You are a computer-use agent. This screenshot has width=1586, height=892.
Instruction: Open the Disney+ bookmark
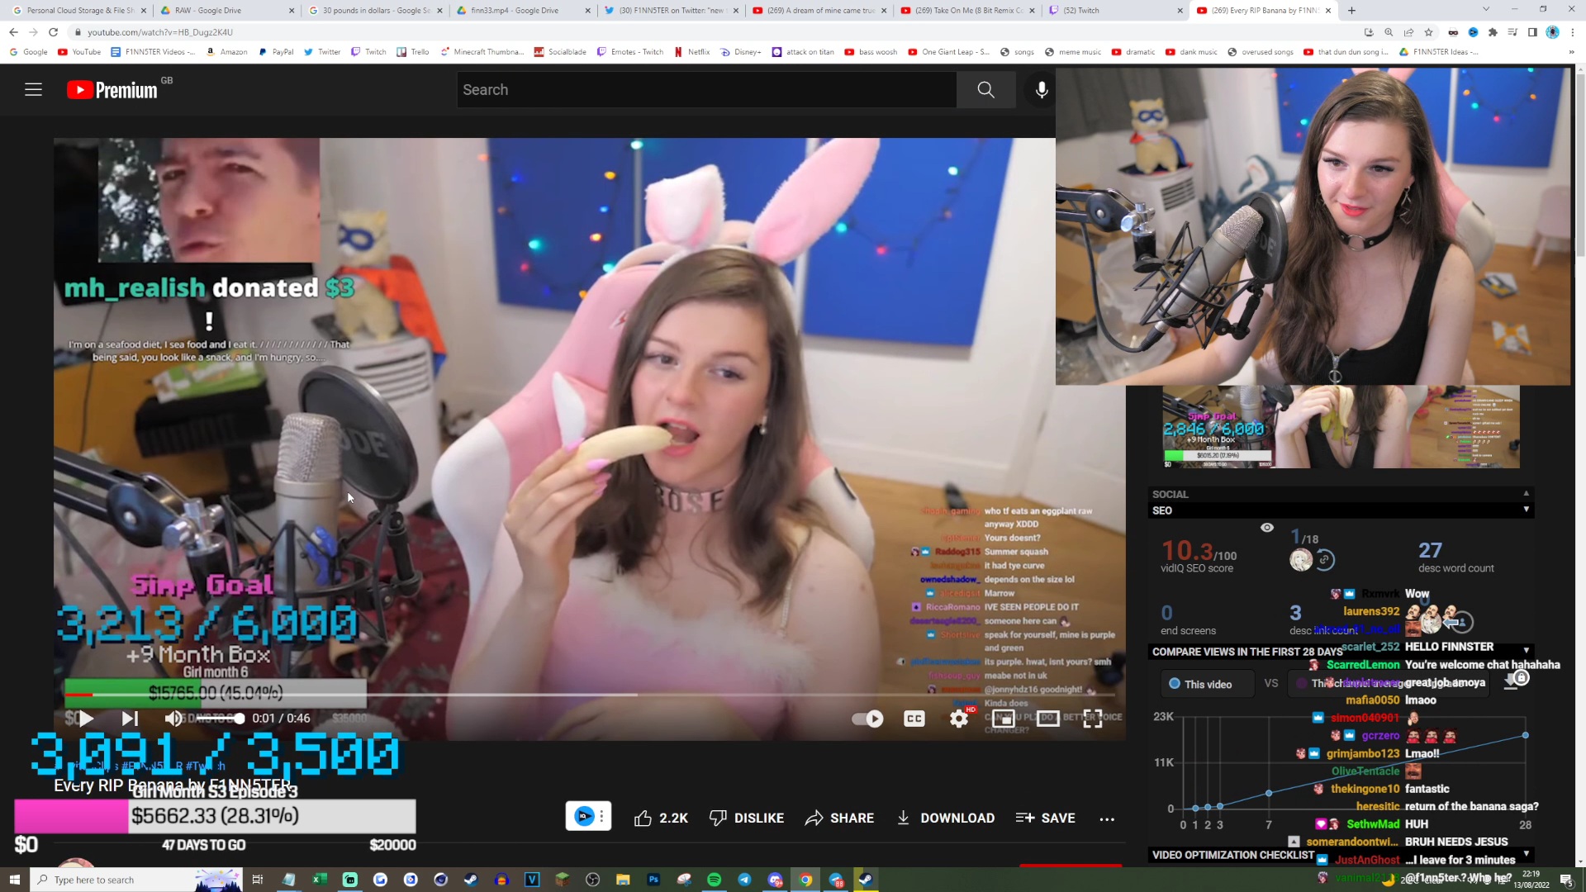click(x=741, y=51)
